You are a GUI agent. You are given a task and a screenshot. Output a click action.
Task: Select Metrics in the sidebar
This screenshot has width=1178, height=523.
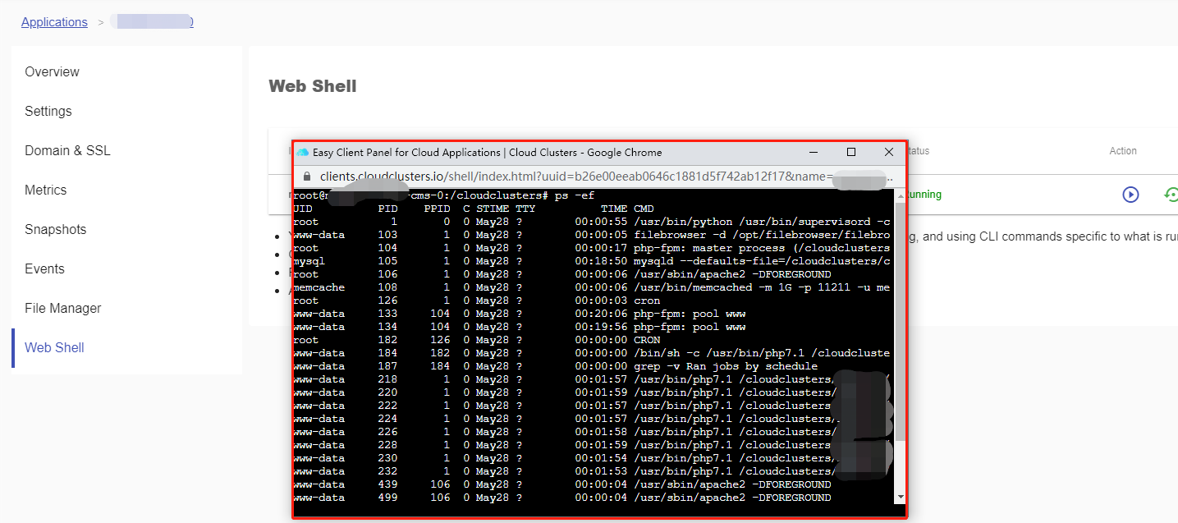(46, 190)
